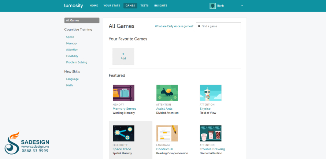326x159 pixels.
Task: Open the Insights tab
Action: [x=160, y=6]
